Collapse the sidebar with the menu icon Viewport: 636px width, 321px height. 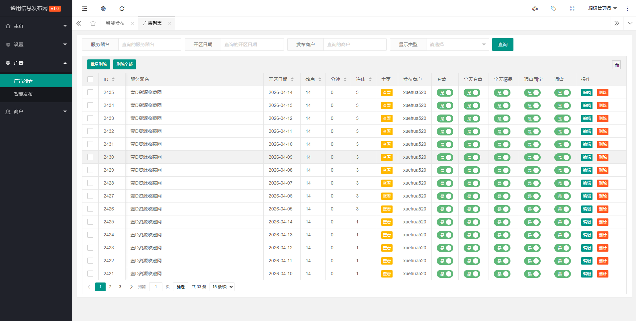pos(85,9)
